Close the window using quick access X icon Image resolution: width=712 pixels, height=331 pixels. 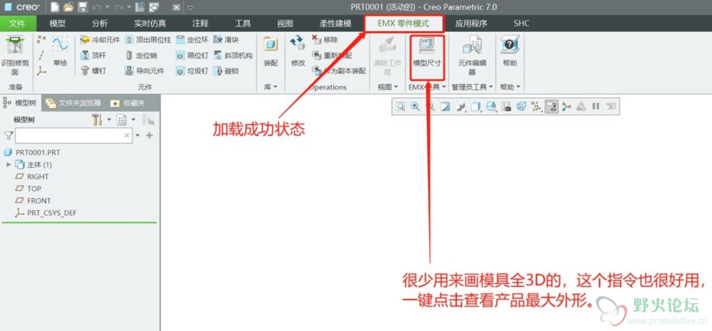tap(176, 7)
